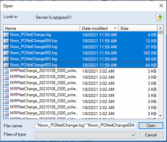Click the vertical scrollbar thumb
167x142 pixels.
coord(160,32)
